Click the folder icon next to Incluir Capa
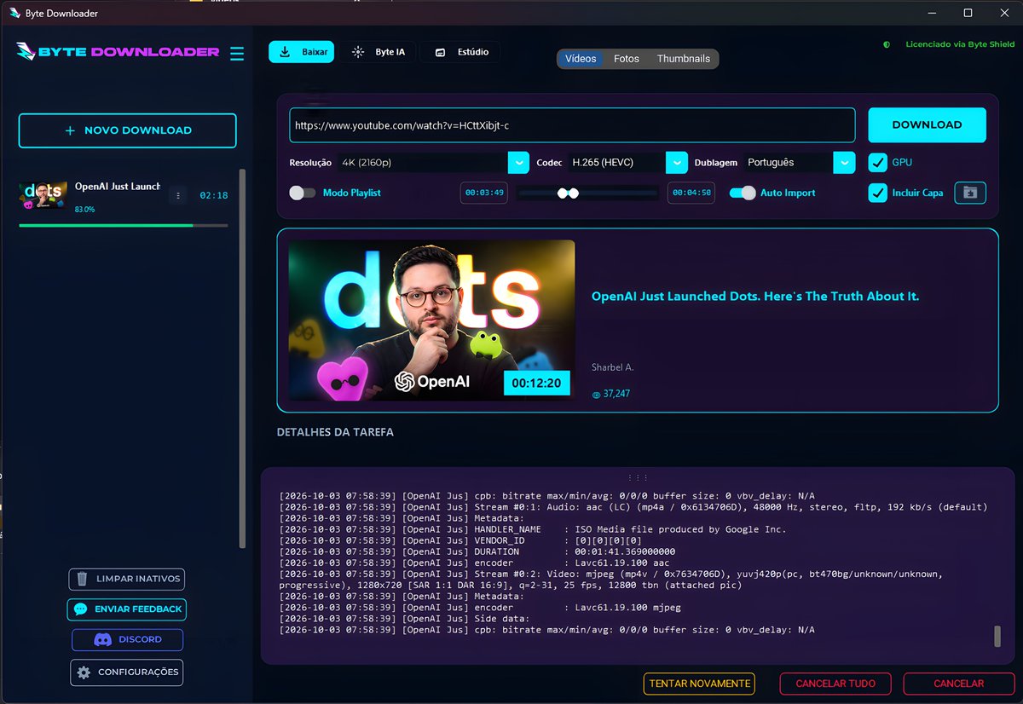This screenshot has height=704, width=1023. [x=970, y=193]
